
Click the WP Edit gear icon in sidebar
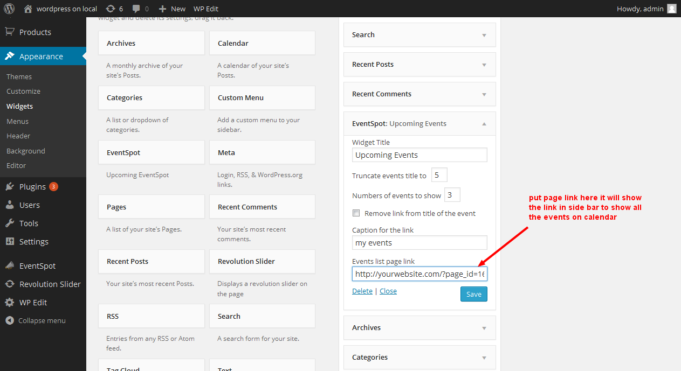[x=10, y=303]
